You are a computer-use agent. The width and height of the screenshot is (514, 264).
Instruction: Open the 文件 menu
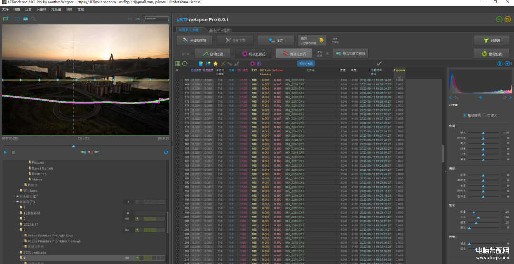(5, 9)
